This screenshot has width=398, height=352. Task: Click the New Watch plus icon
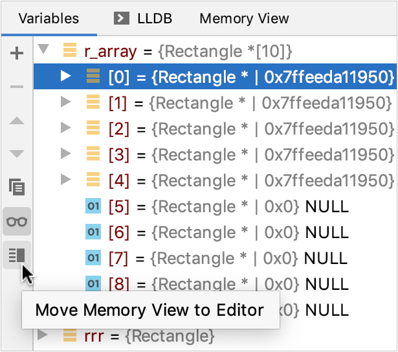coord(17,53)
